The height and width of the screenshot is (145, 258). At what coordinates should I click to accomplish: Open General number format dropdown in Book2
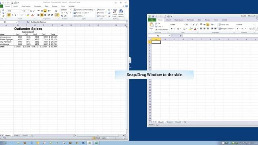[x=254, y=25]
